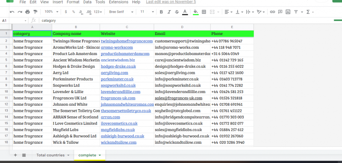Image resolution: width=342 pixels, height=163 pixels.
Task: Open the text rotation options
Action: click(261, 12)
